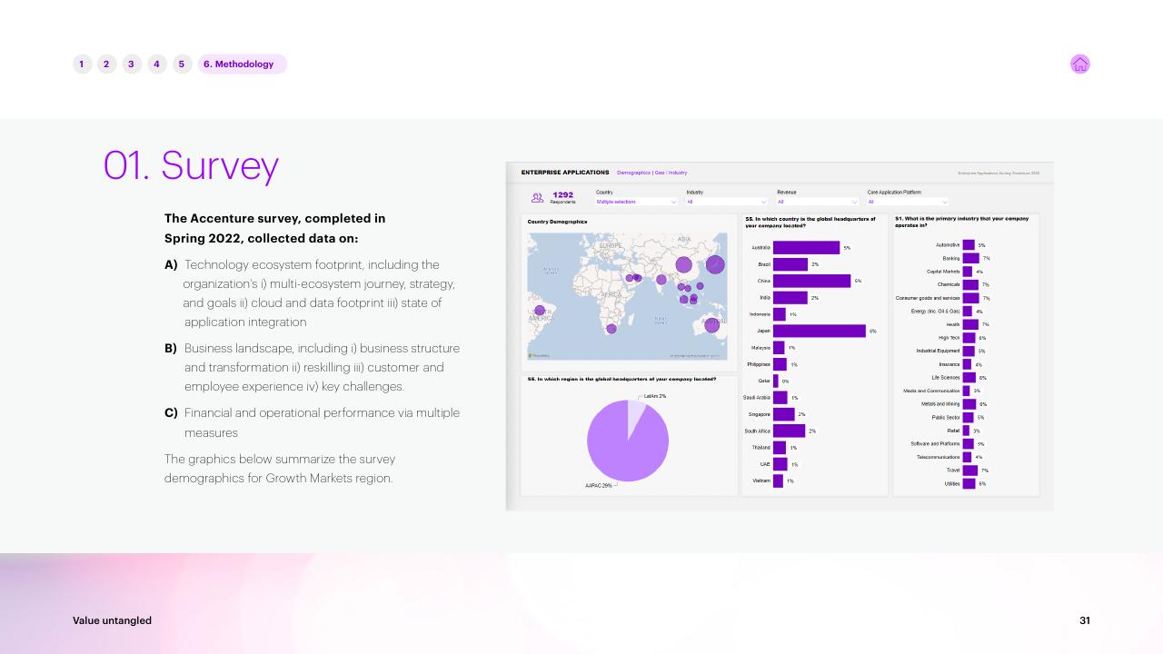Click the 'Philippines' country label
The width and height of the screenshot is (1163, 654).
(x=759, y=364)
